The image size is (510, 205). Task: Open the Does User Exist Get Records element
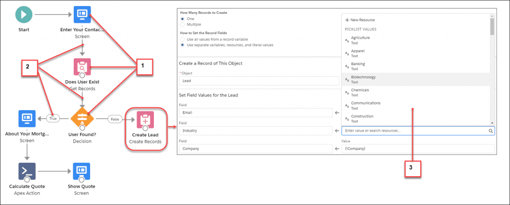coord(82,67)
